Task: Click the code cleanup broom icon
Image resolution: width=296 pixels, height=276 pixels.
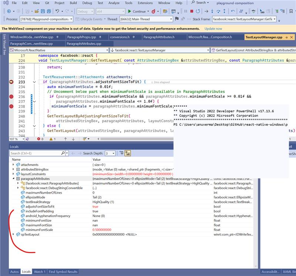Action: click(x=85, y=139)
